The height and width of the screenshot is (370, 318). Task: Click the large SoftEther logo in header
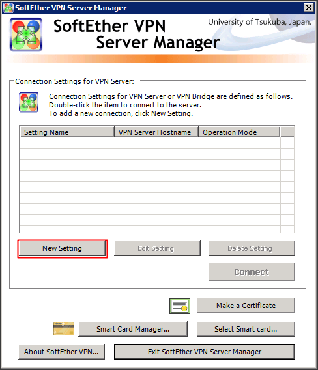tap(26, 35)
